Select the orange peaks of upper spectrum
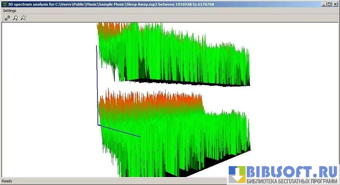Screen dimensions: 340x185 [111, 29]
